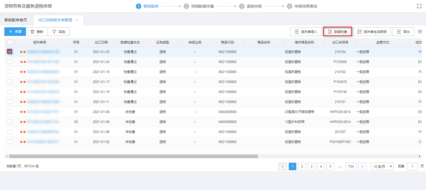The width and height of the screenshot is (426, 190).
Task: Toggle the select-all header checkbox
Action: 10,42
